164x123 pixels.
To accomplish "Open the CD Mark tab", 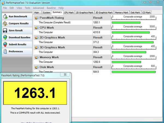I will tap(147, 13).
